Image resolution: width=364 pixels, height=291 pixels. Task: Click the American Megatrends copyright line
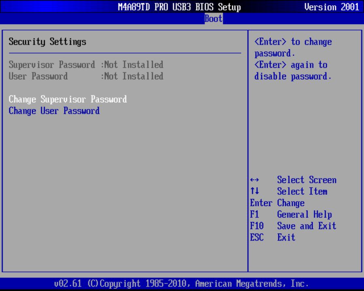click(x=182, y=283)
